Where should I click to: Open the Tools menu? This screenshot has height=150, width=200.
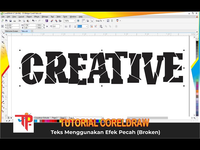(x=65, y=17)
